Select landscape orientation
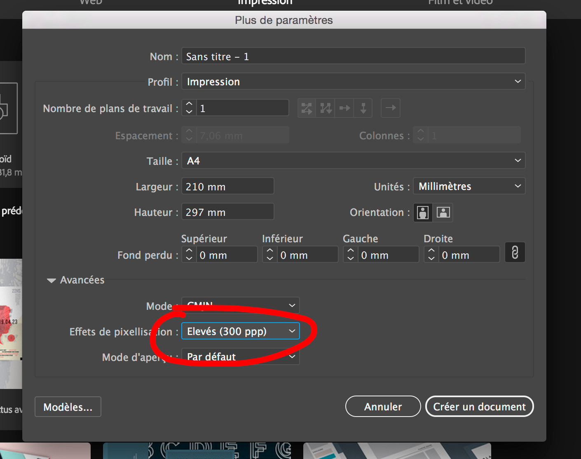 tap(443, 213)
